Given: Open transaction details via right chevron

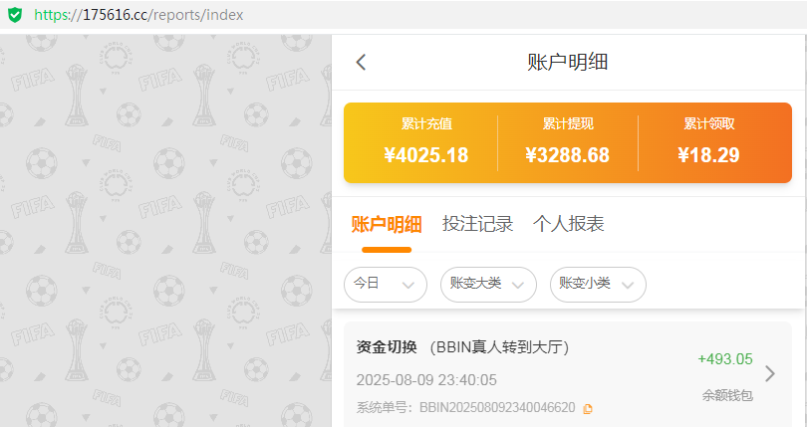Looking at the screenshot, I should pyautogui.click(x=769, y=373).
